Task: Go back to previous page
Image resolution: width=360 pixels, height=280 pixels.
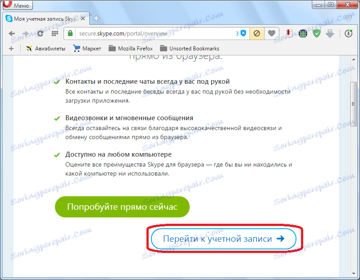Action: click(x=12, y=34)
